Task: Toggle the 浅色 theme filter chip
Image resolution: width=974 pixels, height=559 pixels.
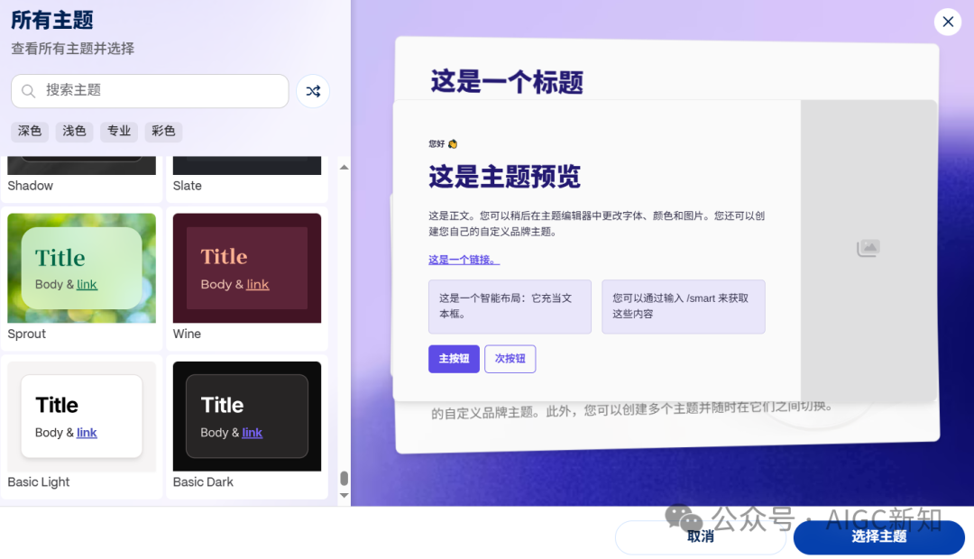Action: coord(73,132)
